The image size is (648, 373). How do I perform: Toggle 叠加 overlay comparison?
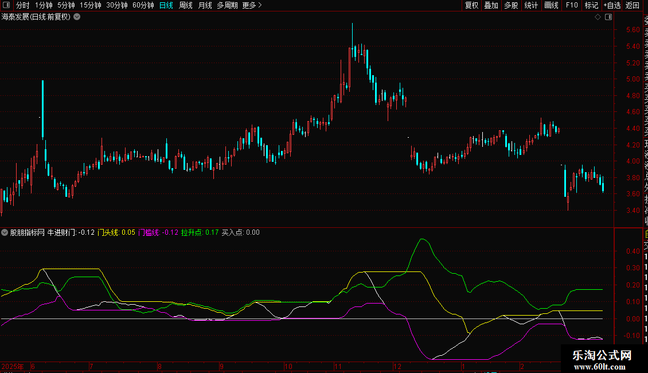pyautogui.click(x=491, y=5)
